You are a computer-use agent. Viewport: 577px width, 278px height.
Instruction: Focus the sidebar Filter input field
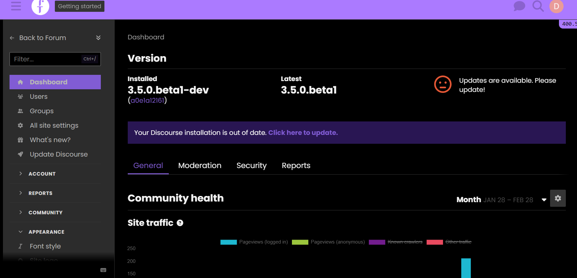click(x=46, y=59)
